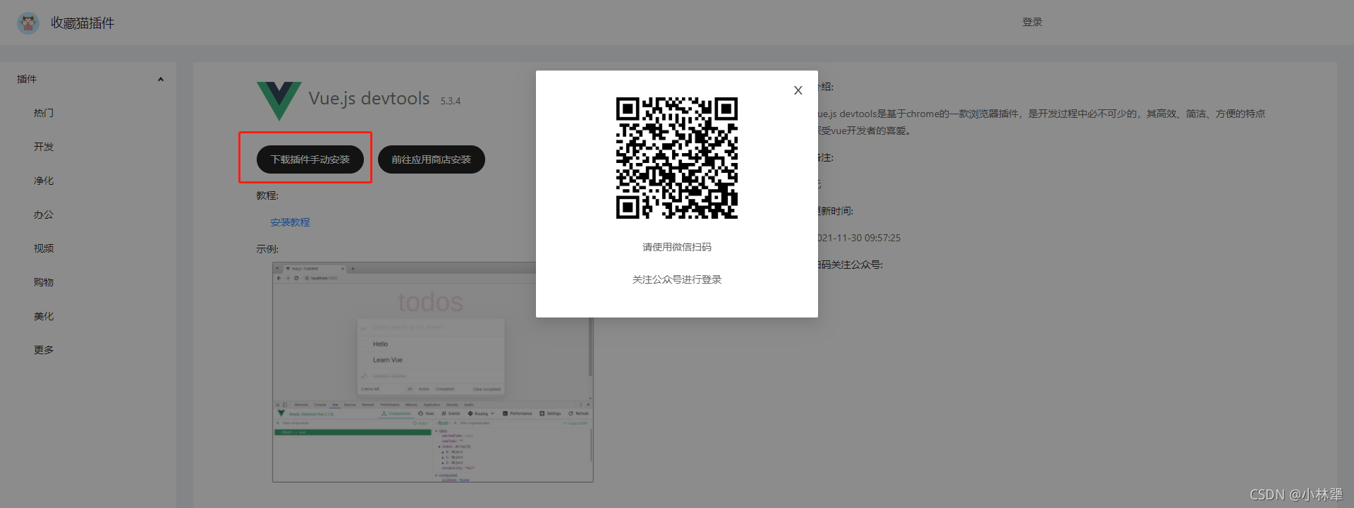Screen dimensions: 1354x508
Task: Click the todos example screenshot thumbnail
Action: tap(433, 373)
